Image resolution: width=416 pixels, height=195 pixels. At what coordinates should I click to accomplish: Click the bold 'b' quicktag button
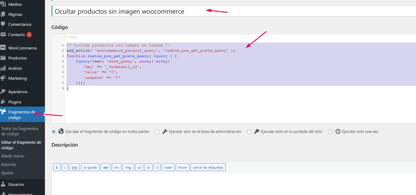[57, 167]
